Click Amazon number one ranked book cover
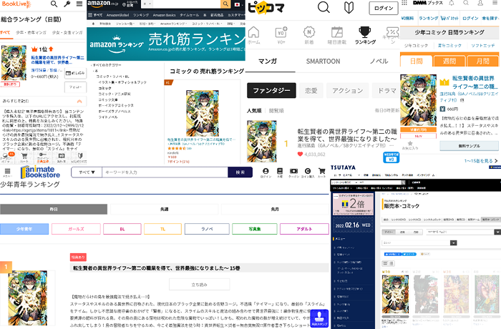The image size is (501, 329). click(203, 114)
